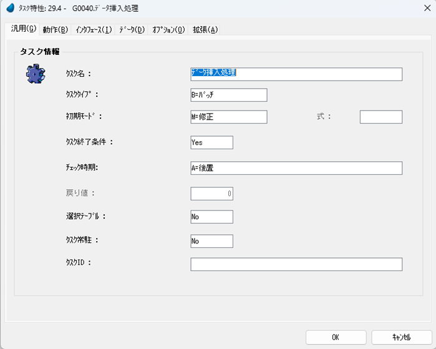Screen dimensions: 436x349
Task: Open the タスクタイプ B=バッチ combo box
Action: tap(228, 95)
